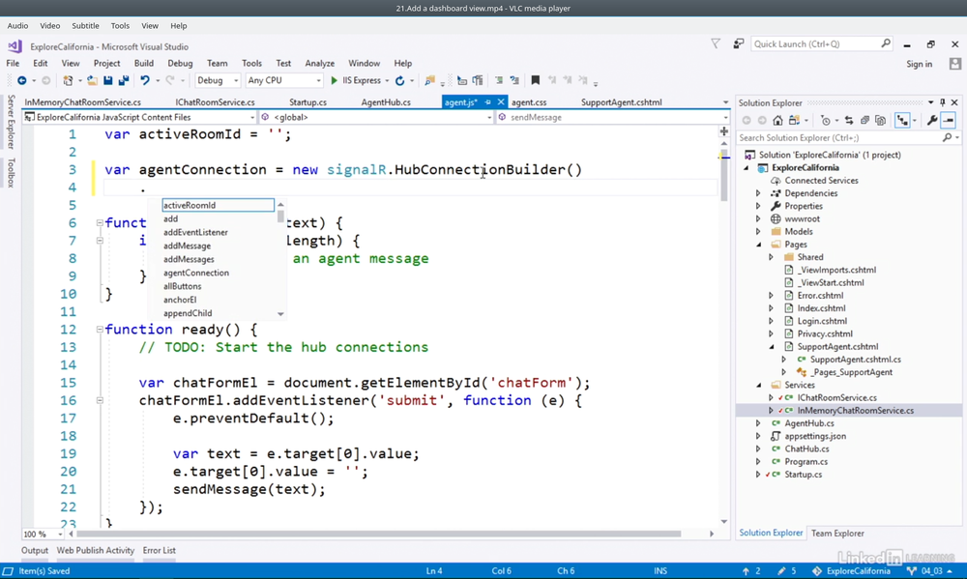Click the account avatar icon near Sign in
Screen dimensions: 967x579
(955, 64)
